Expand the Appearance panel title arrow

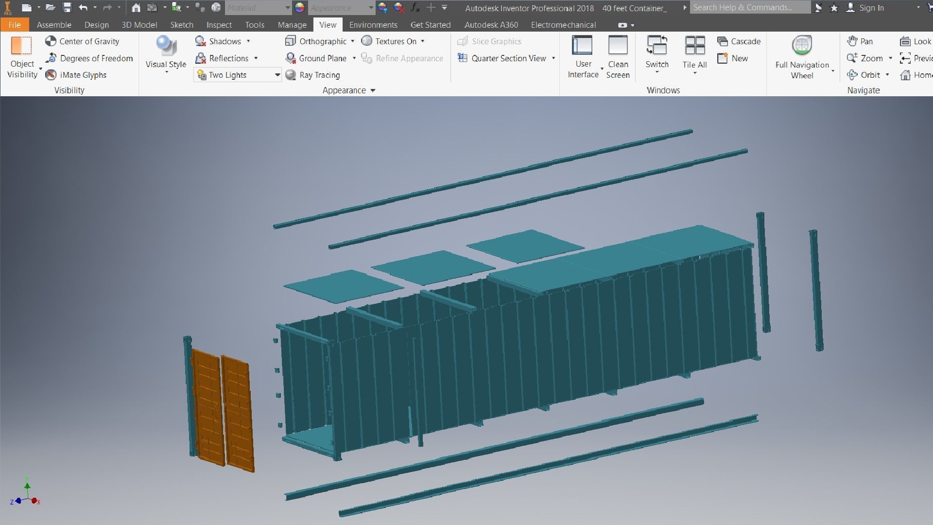[373, 90]
